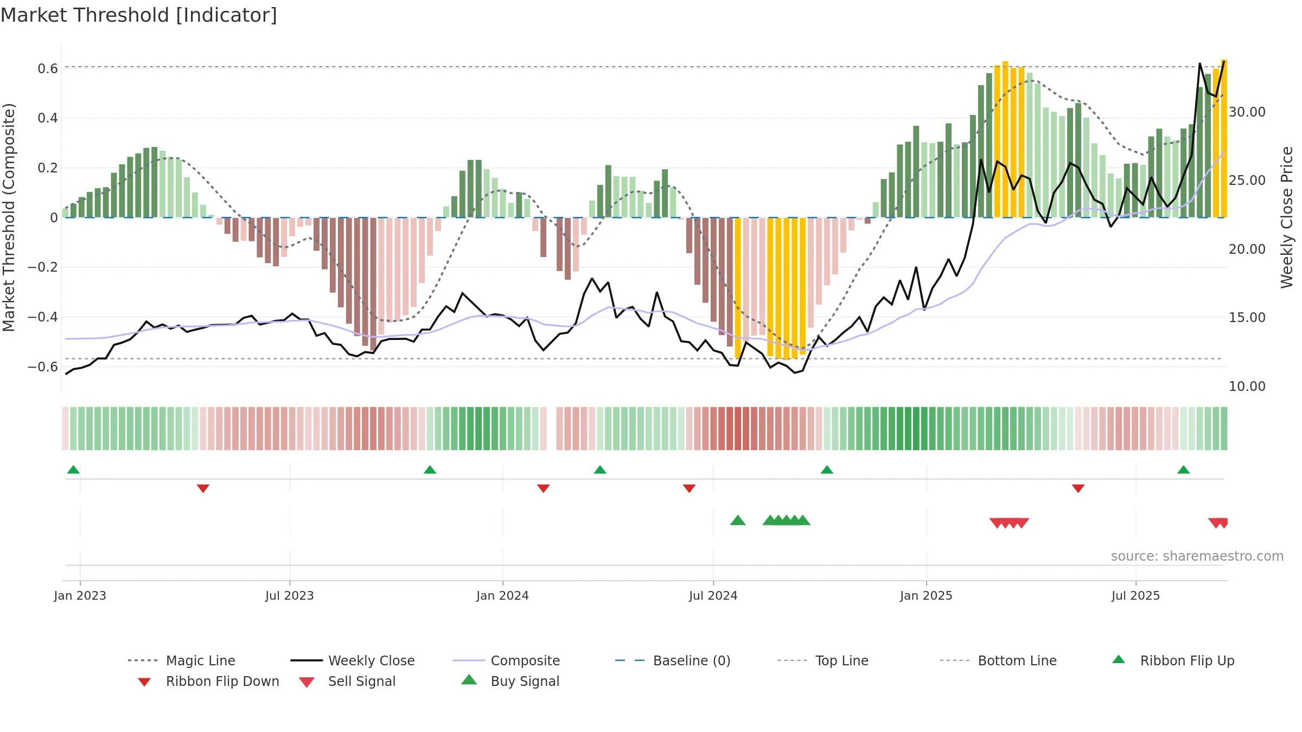Click the ribbon flip down marker before Jul 2023
The image size is (1302, 732).
pyautogui.click(x=203, y=489)
